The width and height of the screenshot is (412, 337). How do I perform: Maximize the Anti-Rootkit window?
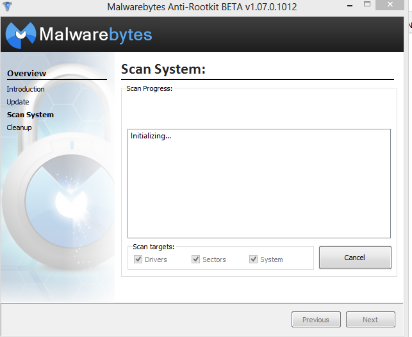pyautogui.click(x=367, y=4)
